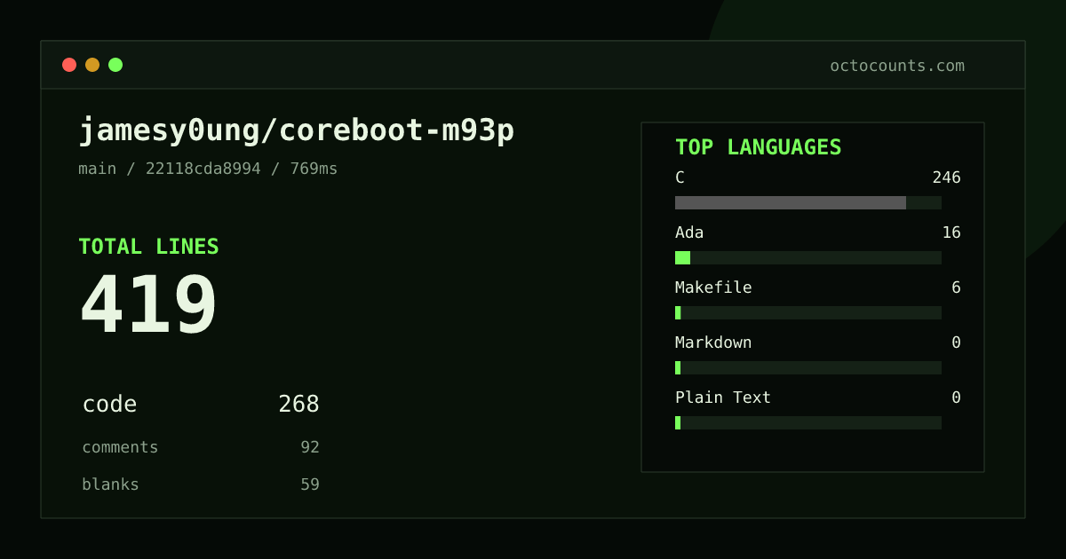1066x559 pixels.
Task: Click the Makefile language label
Action: click(713, 287)
